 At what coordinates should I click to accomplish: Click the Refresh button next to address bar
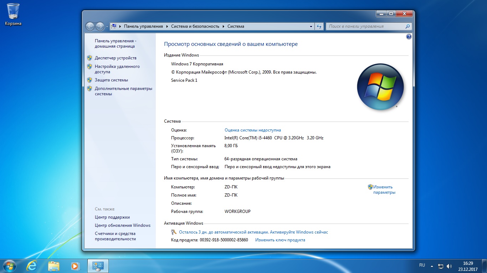pyautogui.click(x=319, y=26)
